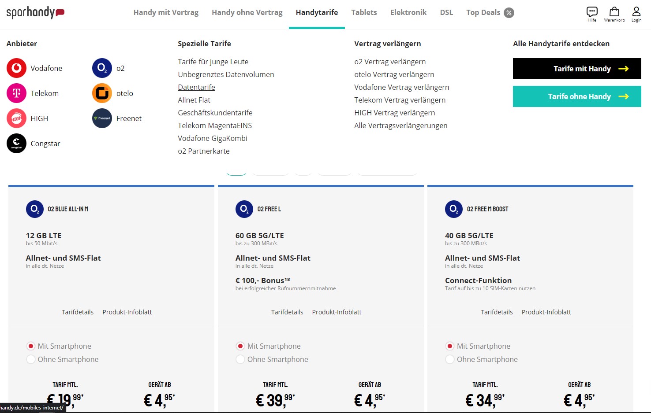Choose Mit Smartphone for O2 Free L
The width and height of the screenshot is (651, 413).
(x=240, y=346)
